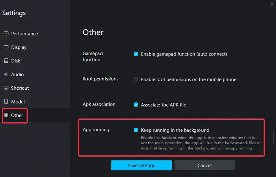276x177 pixels.
Task: Click the Model phone icon
Action: (x=6, y=101)
